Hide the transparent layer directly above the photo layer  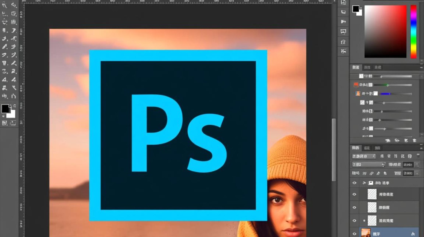354,221
